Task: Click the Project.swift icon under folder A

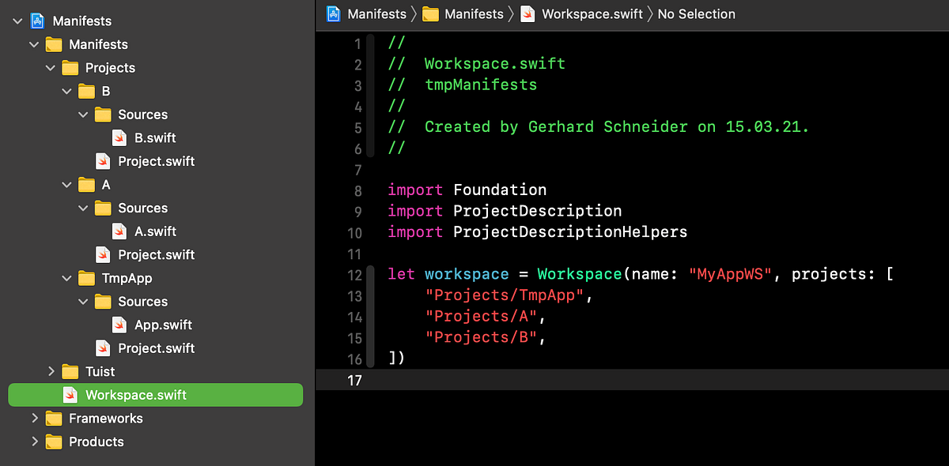Action: [x=104, y=254]
